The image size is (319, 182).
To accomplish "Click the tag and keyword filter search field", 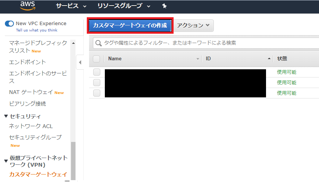I will [206, 43].
